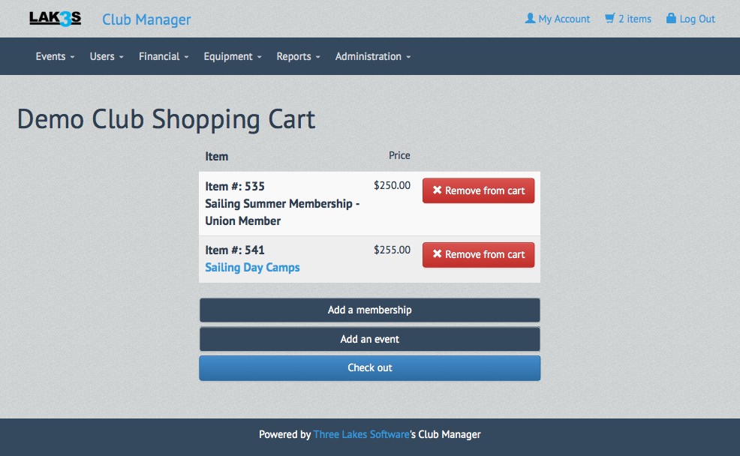Expand the Administration dropdown
This screenshot has width=740, height=456.
tap(372, 56)
